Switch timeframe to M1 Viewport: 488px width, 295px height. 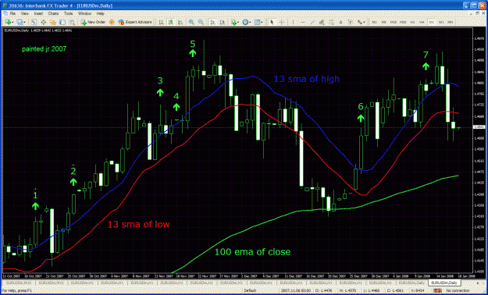[x=375, y=22]
